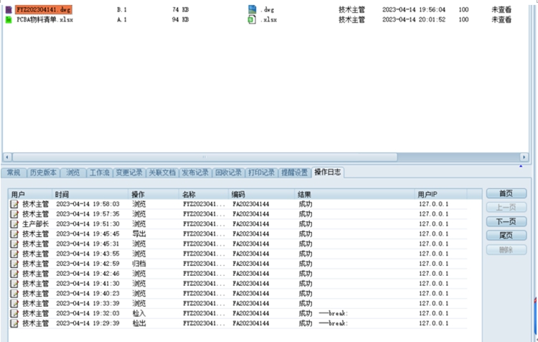Click the blue .dwg file type icon

pyautogui.click(x=252, y=9)
